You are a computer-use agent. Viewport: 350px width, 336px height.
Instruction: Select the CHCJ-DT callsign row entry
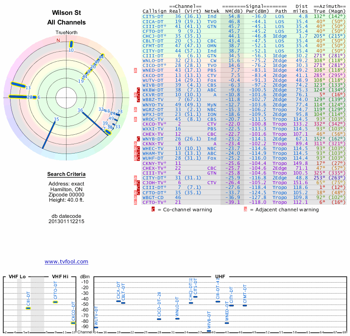pos(155,35)
